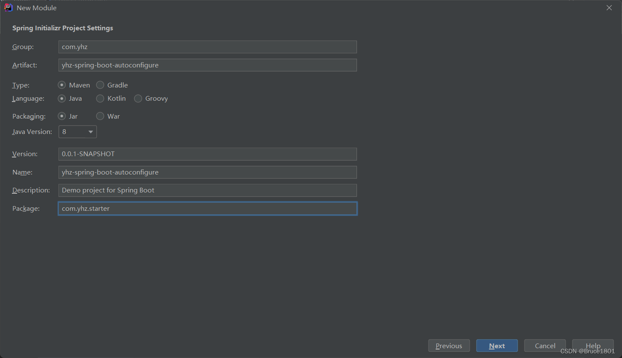The image size is (622, 358).
Task: Choose Kotlin as the language
Action: coord(100,99)
